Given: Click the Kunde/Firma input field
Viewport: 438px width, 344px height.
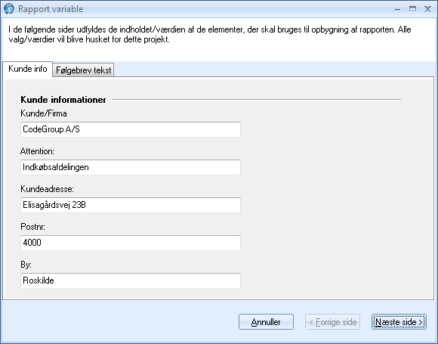Looking at the screenshot, I should click(x=131, y=129).
